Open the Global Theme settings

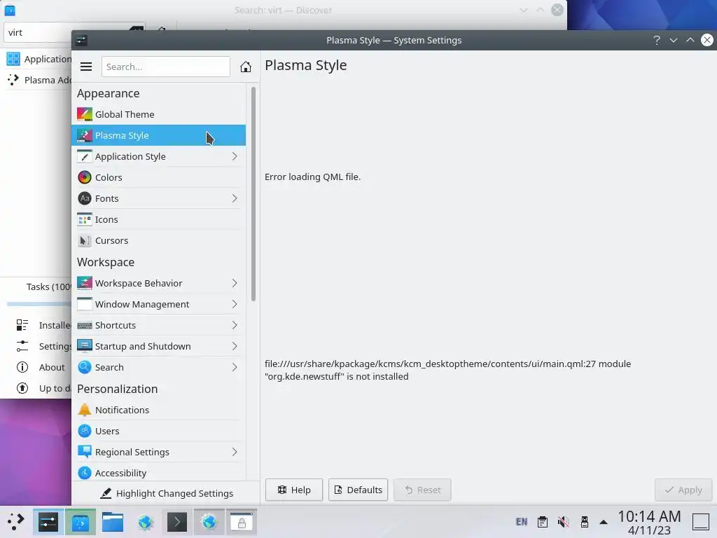(159, 114)
